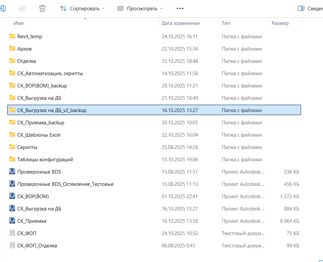Click the date 24.10.2025 16:11
Image resolution: width=323 pixels, height=262 pixels.
coord(180,36)
